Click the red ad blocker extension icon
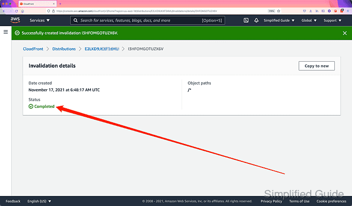This screenshot has height=206, width=352. point(335,11)
